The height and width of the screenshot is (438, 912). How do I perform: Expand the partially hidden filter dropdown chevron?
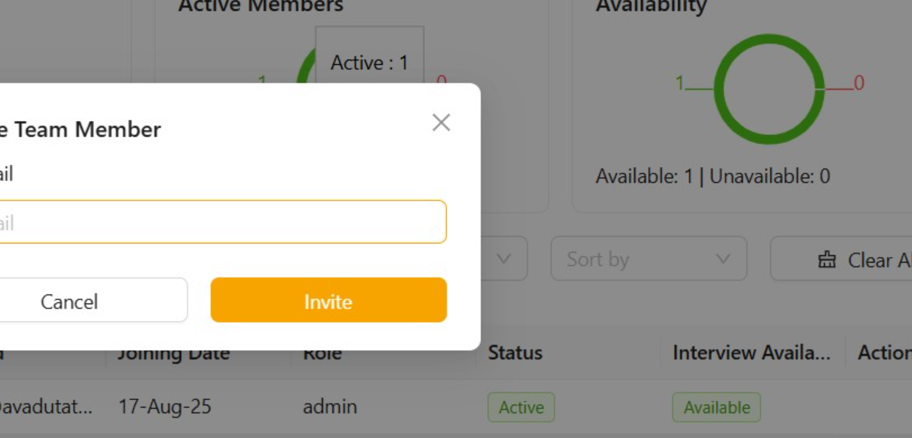pos(503,259)
